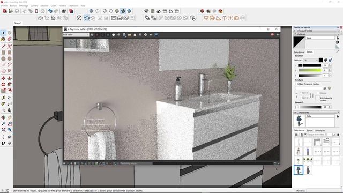
Task: Open the Fichier menu
Action: pyautogui.click(x=4, y=6)
